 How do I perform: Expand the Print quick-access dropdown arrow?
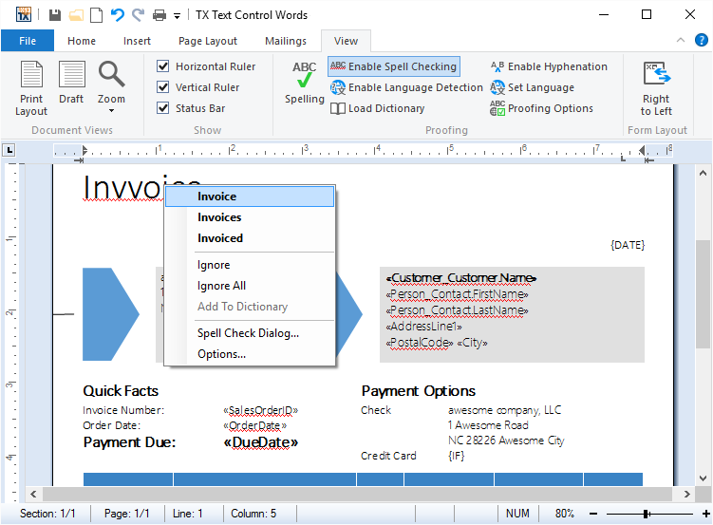point(177,16)
